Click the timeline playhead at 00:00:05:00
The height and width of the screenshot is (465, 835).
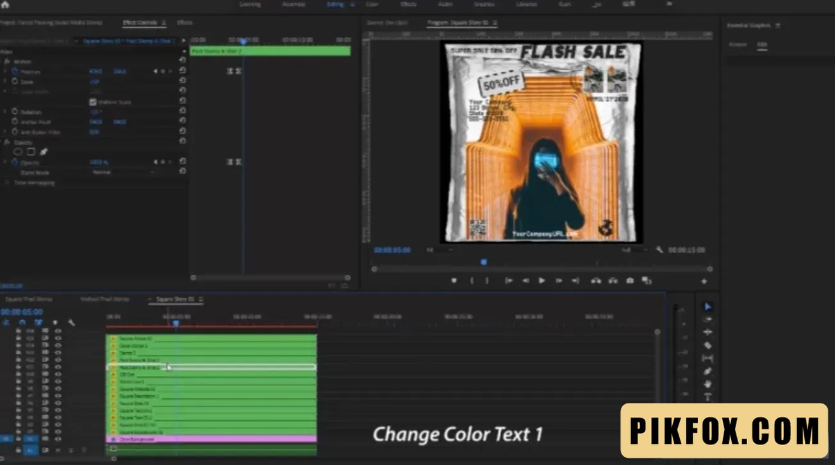(x=176, y=323)
